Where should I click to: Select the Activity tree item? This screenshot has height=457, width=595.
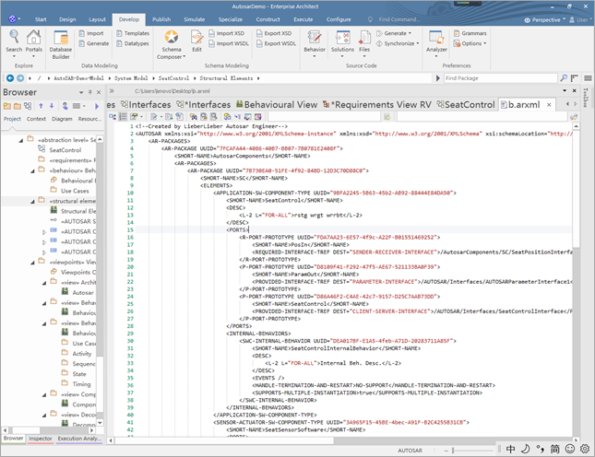(82, 354)
